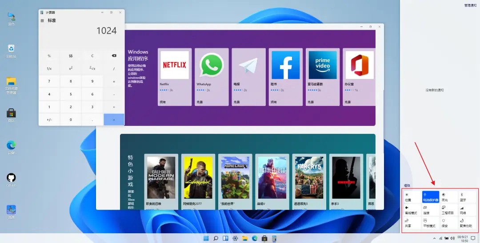Click the x² square key
The height and width of the screenshot is (243, 480).
[71, 69]
